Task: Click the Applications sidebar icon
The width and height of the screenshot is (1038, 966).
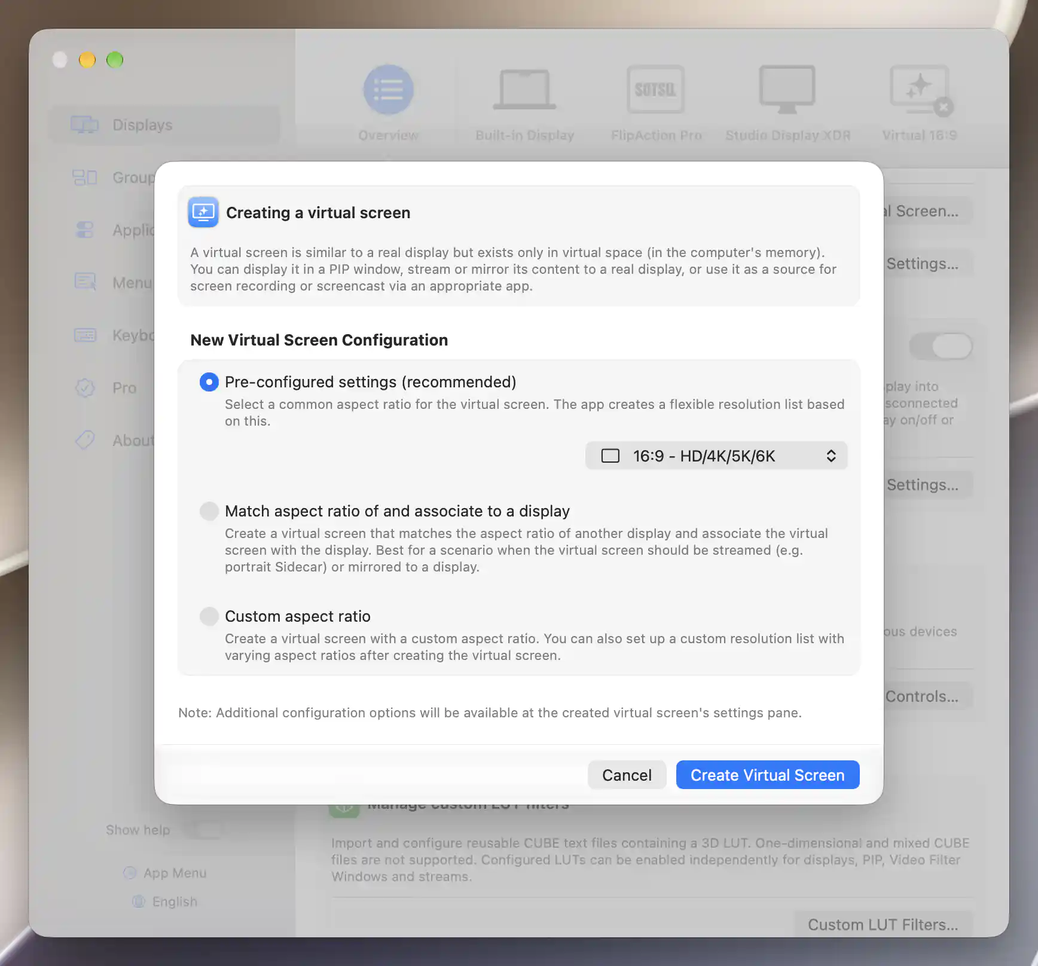Action: [x=85, y=230]
